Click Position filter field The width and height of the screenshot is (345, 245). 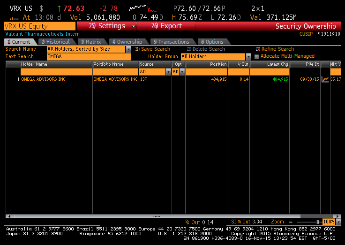(x=206, y=72)
